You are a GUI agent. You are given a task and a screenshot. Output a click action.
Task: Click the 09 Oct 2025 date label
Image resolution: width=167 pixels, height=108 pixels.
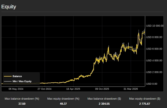click(102, 89)
